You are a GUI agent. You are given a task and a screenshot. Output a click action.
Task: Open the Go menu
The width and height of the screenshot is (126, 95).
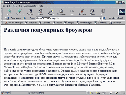coord(20,6)
